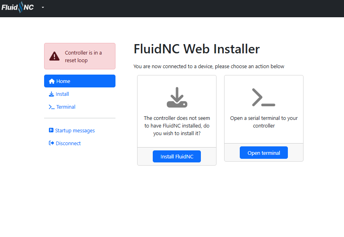344x237 pixels.
Task: Click the 'Open a serial terminal' card text
Action: tap(264, 122)
